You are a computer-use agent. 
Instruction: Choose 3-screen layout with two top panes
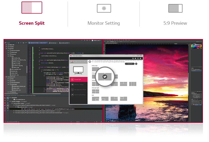tap(123, 84)
